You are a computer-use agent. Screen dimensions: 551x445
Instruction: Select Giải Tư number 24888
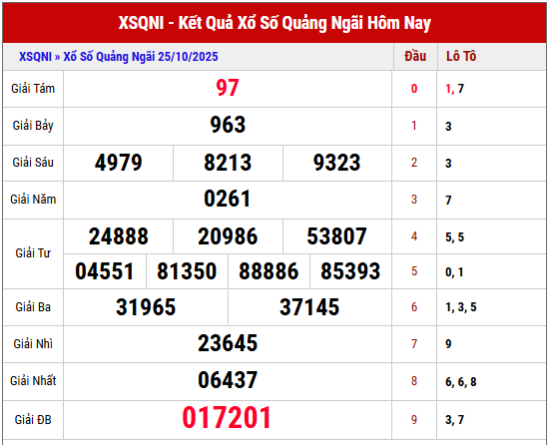[119, 236]
